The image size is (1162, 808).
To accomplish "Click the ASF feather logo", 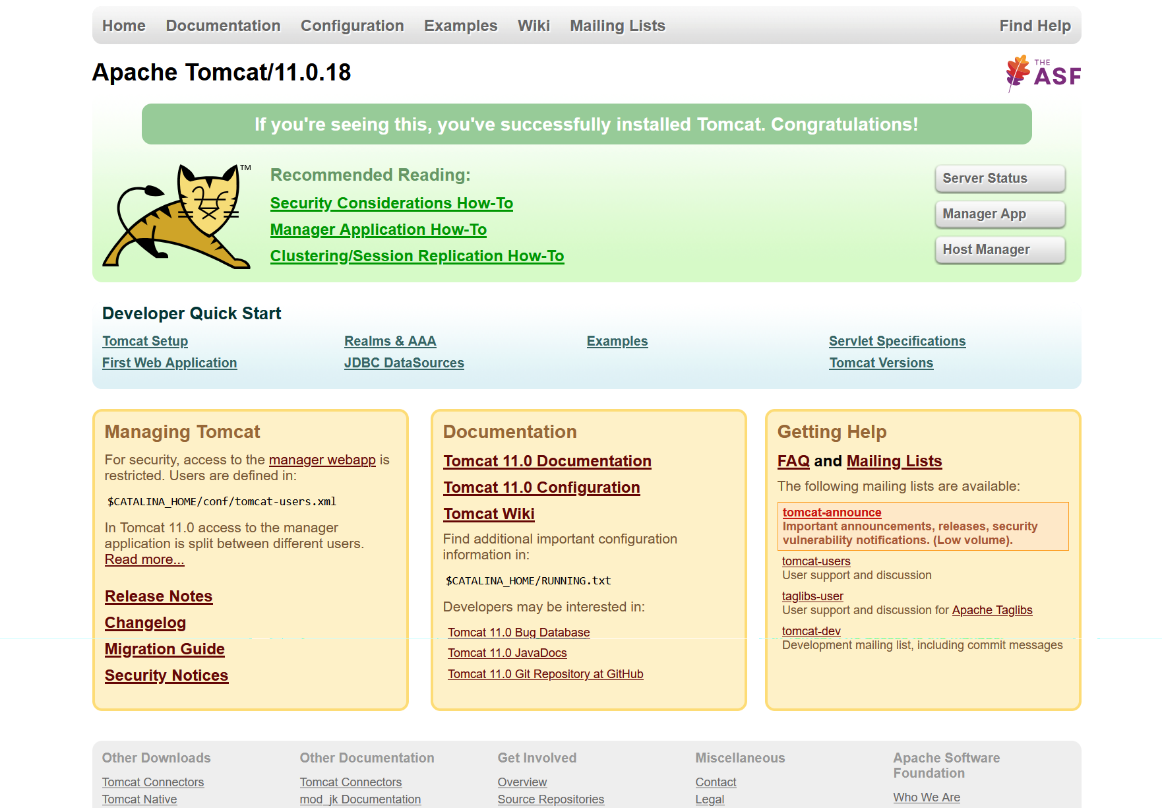I will point(1043,73).
